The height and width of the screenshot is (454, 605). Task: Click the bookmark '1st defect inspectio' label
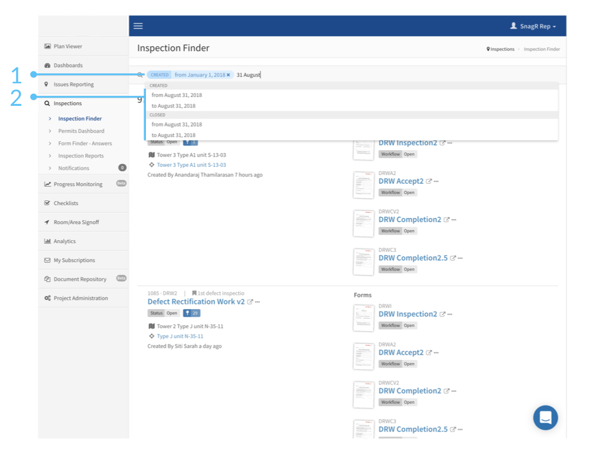(218, 293)
